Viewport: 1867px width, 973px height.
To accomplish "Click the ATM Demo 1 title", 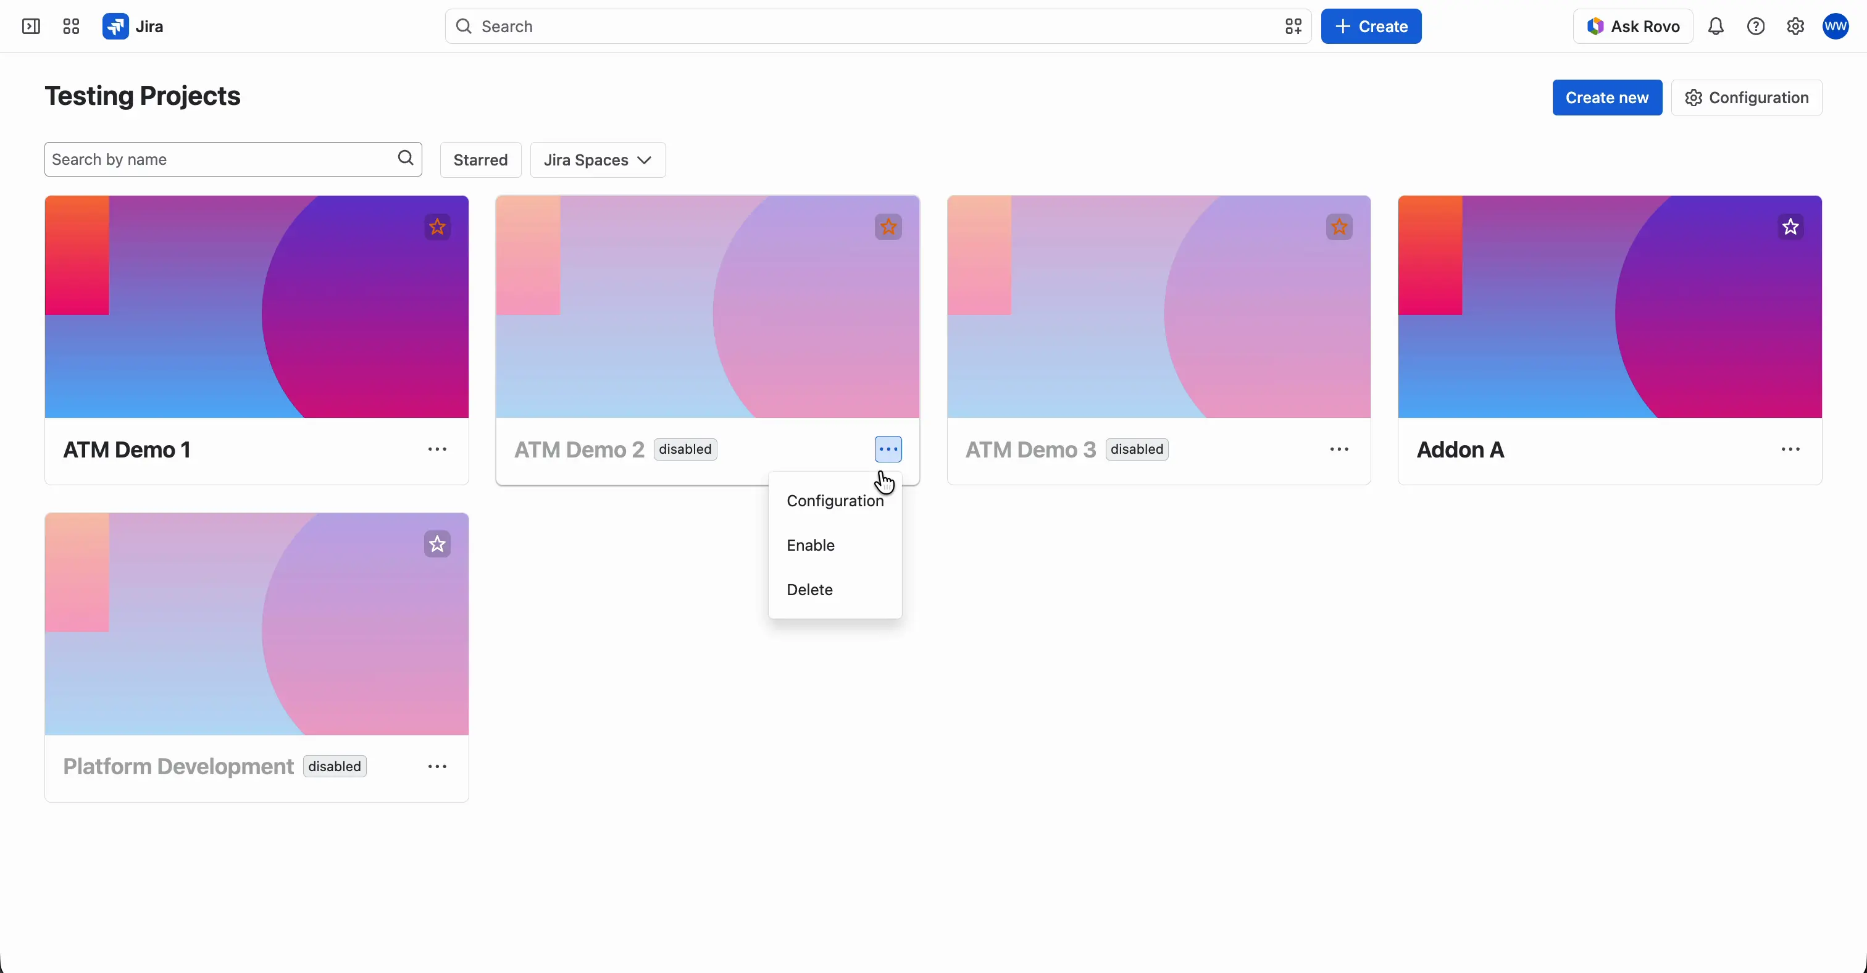I will [127, 450].
